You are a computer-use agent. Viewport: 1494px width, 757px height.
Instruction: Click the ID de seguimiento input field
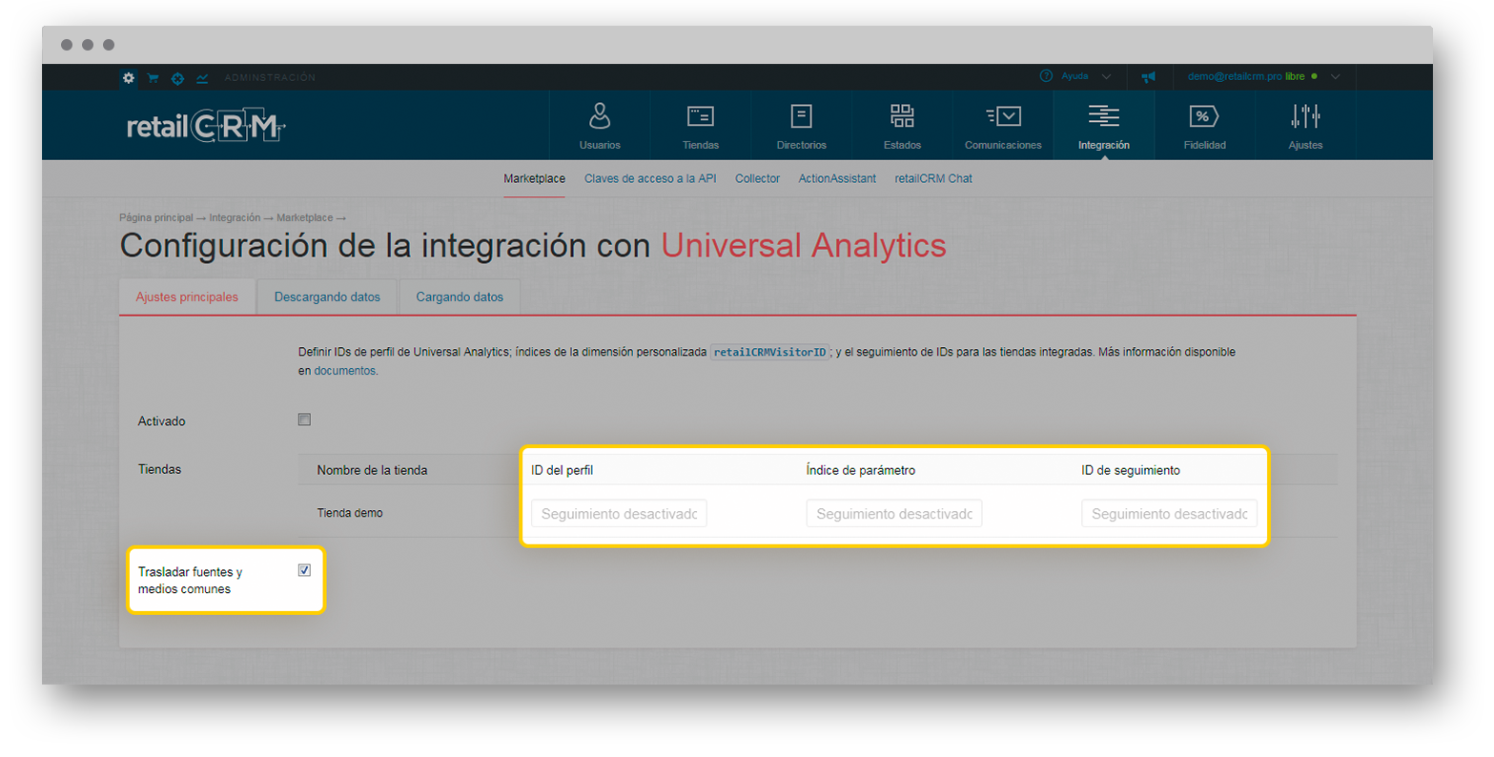tap(1169, 514)
